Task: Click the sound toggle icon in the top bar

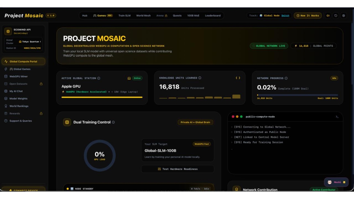Action: [x=328, y=16]
